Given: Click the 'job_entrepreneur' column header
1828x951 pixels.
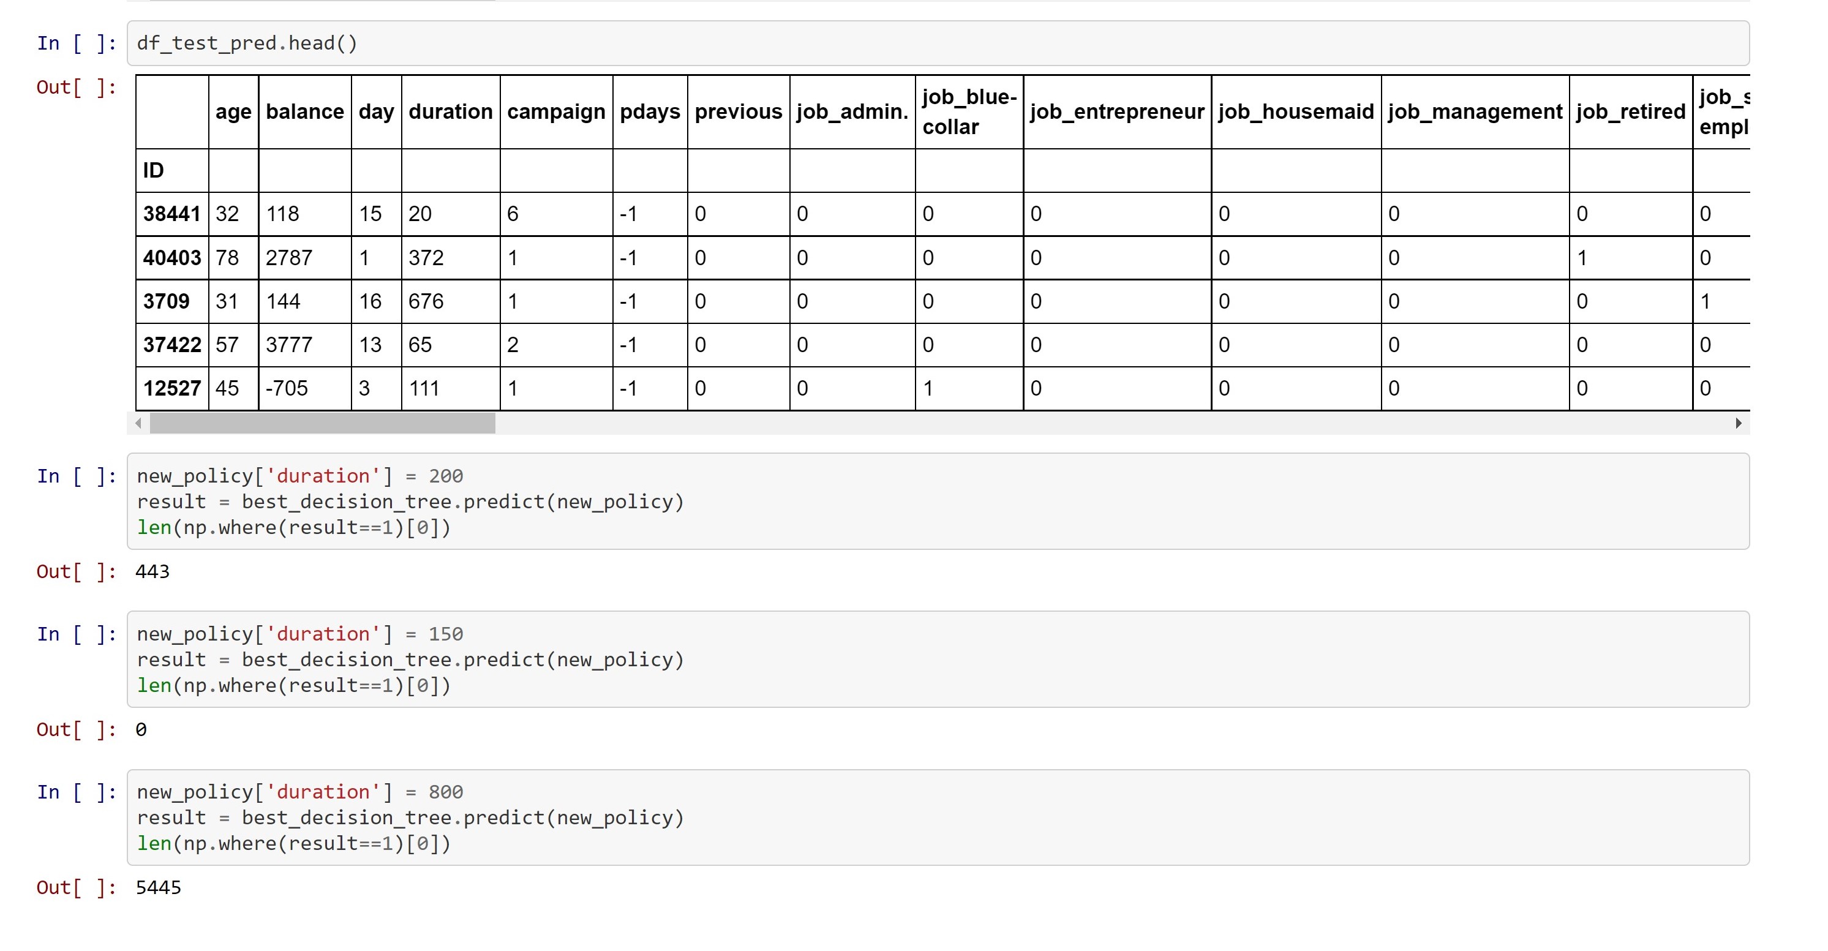Looking at the screenshot, I should [x=1116, y=111].
